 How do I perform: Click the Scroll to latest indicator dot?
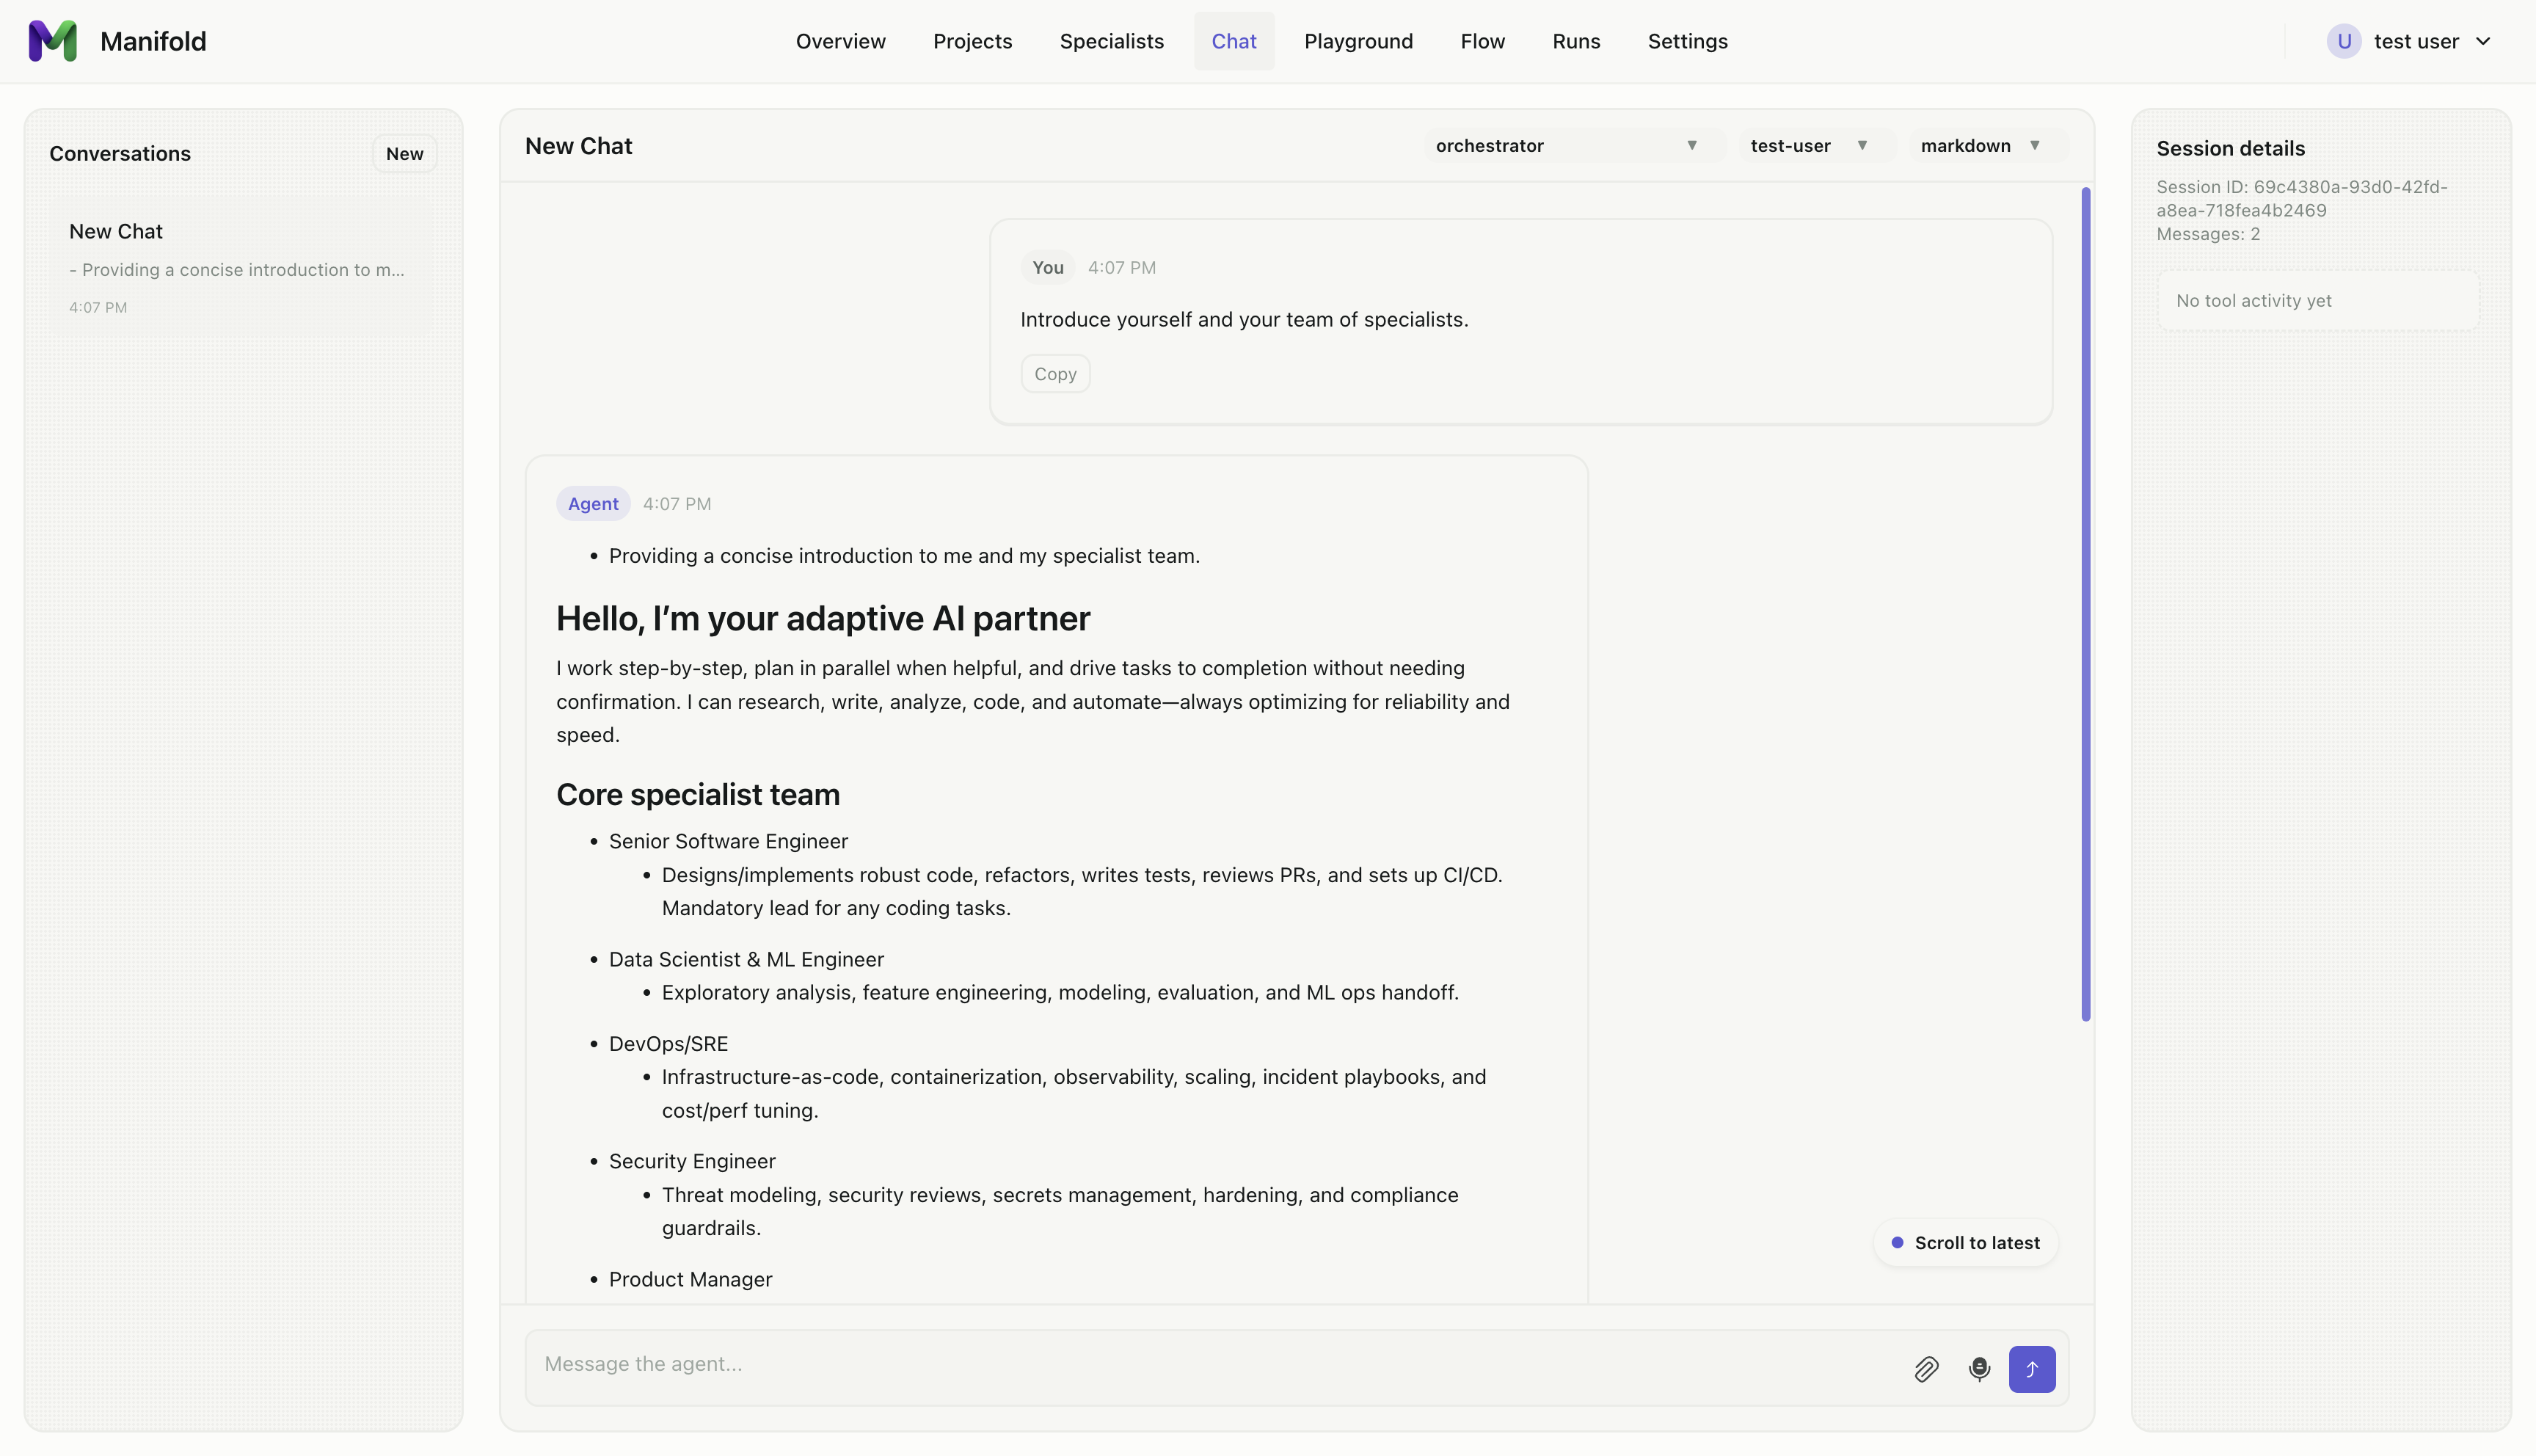(1898, 1242)
